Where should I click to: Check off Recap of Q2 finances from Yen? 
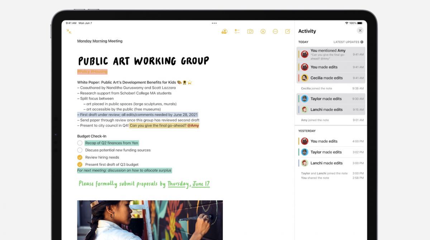pyautogui.click(x=80, y=143)
